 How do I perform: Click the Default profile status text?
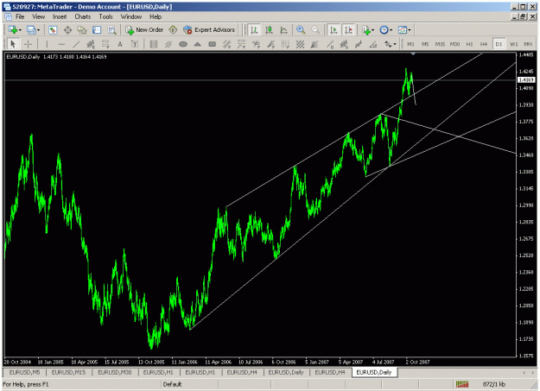pos(172,384)
